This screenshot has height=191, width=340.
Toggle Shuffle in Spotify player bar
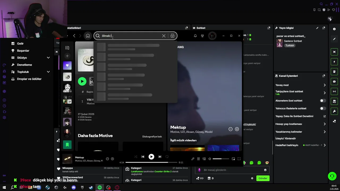pos(136,157)
